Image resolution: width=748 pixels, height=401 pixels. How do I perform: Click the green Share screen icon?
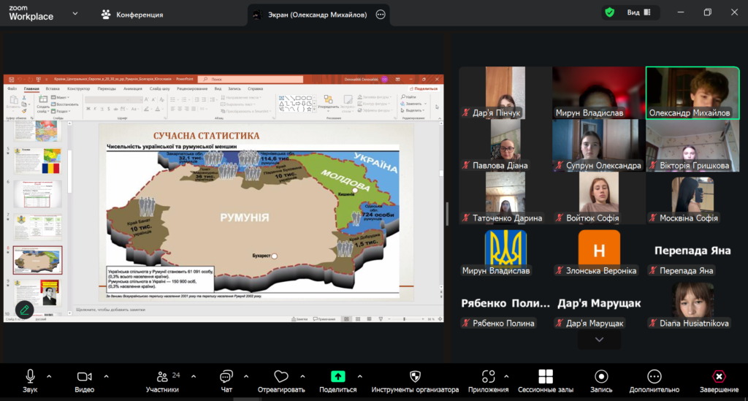point(337,377)
